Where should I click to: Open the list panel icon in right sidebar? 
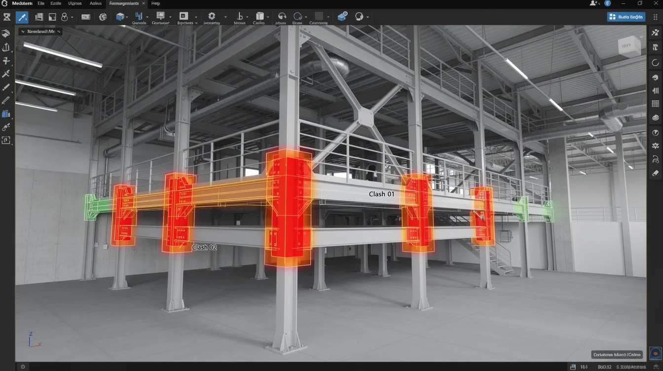pos(655,104)
